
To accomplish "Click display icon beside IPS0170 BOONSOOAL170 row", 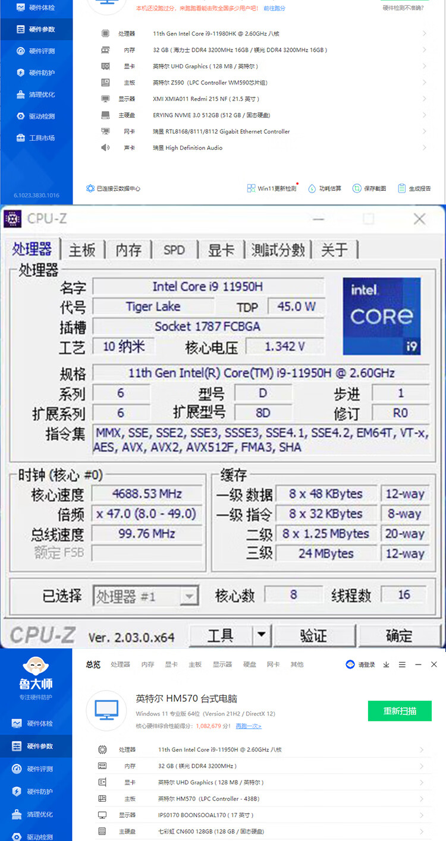I will point(102,815).
